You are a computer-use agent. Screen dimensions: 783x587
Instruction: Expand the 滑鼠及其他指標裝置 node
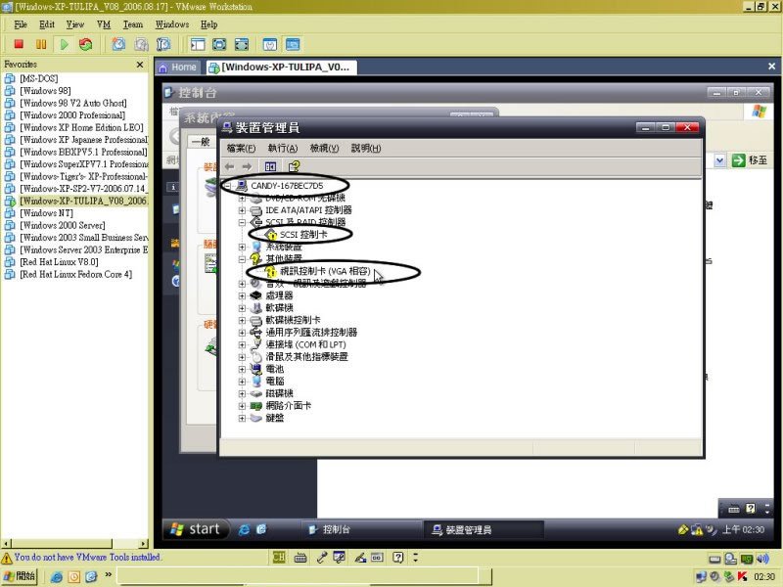point(242,357)
